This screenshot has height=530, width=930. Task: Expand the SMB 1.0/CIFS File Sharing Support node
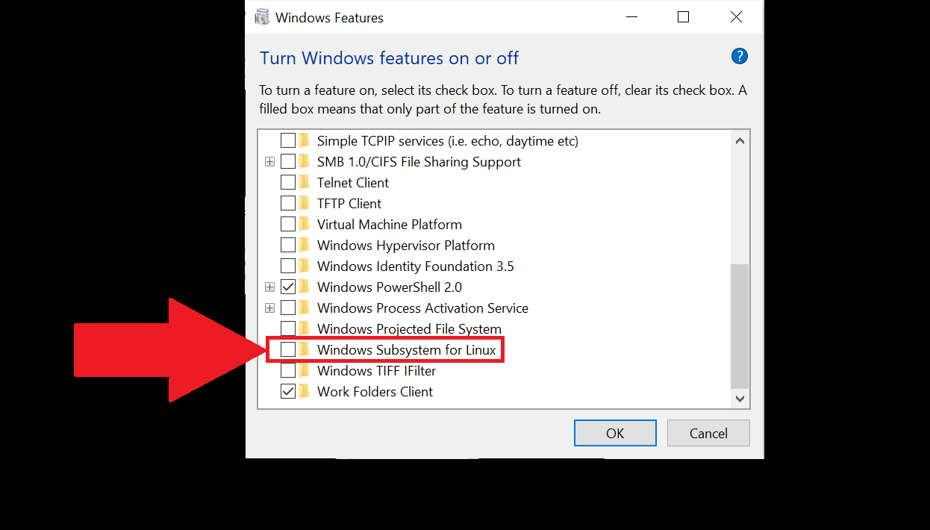pos(269,162)
